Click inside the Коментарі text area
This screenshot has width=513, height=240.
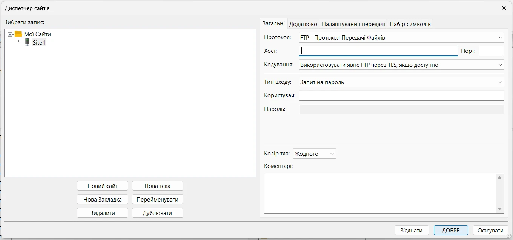click(380, 193)
